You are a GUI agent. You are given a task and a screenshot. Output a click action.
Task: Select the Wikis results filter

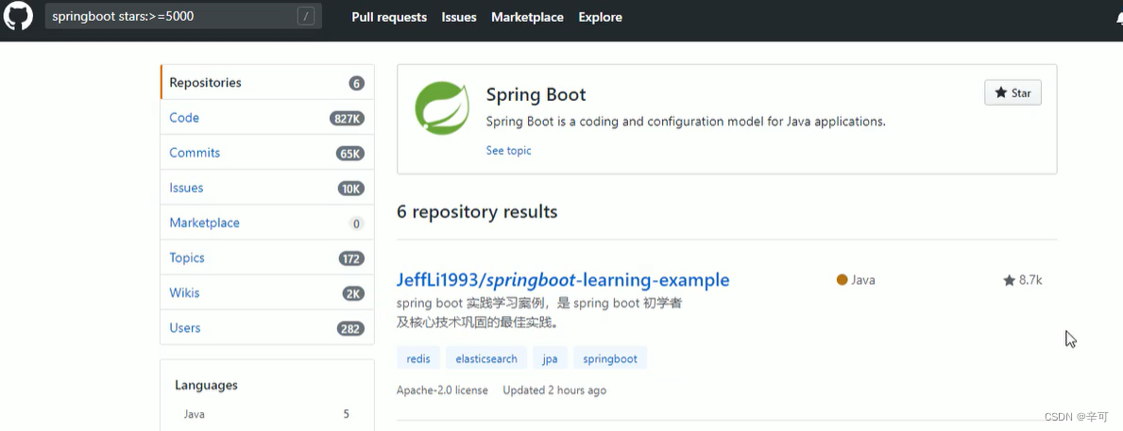point(267,292)
